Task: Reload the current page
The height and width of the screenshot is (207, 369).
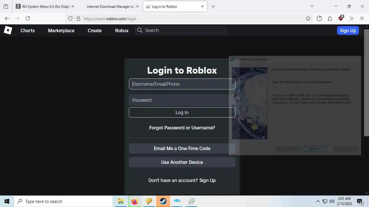Action: click(28, 18)
